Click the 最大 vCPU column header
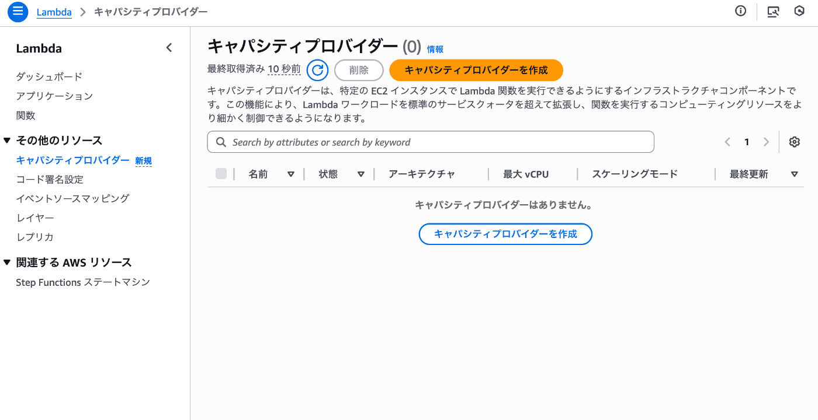Image resolution: width=818 pixels, height=420 pixels. (x=526, y=174)
